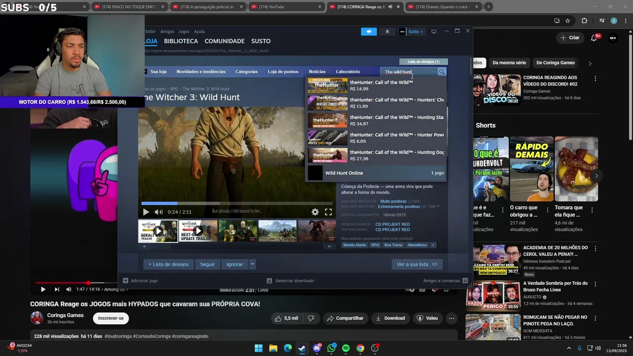
Task: Click Steam Big Picture monitor icon
Action: [434, 32]
